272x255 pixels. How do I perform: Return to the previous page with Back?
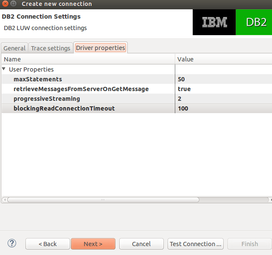coord(48,244)
